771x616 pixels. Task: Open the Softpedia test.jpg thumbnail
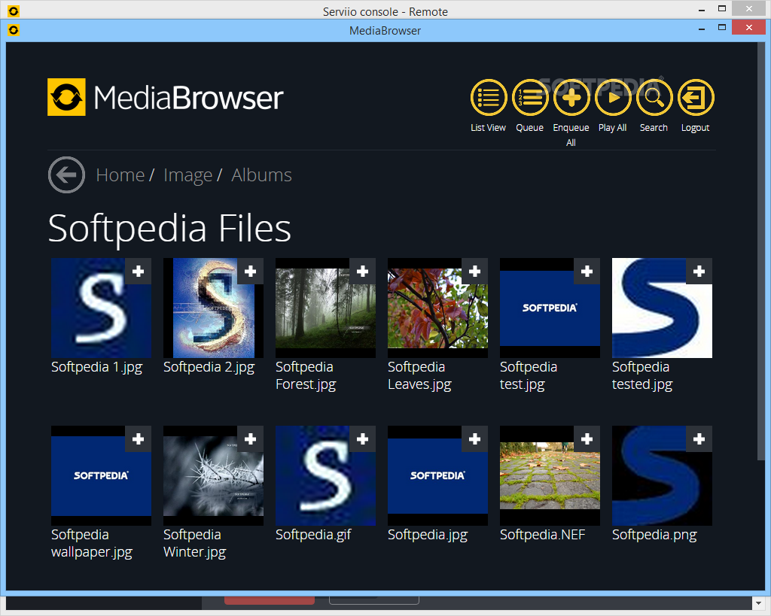(550, 308)
